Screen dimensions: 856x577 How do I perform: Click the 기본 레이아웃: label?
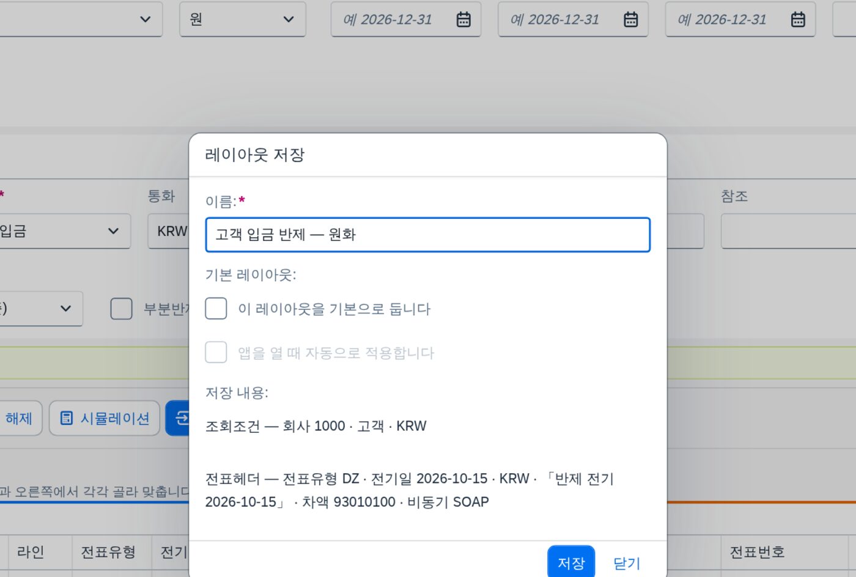point(251,275)
